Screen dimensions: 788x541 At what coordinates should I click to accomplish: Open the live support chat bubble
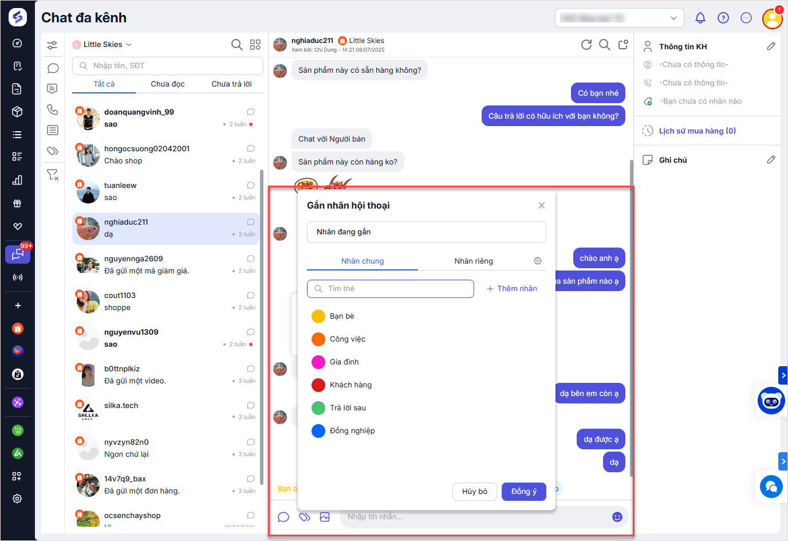[771, 487]
